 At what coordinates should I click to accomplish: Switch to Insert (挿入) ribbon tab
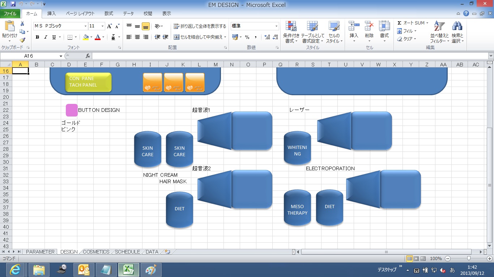[52, 14]
